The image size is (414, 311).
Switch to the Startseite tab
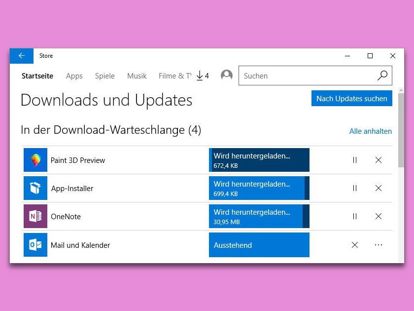pyautogui.click(x=37, y=76)
